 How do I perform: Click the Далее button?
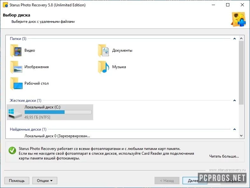195,180
